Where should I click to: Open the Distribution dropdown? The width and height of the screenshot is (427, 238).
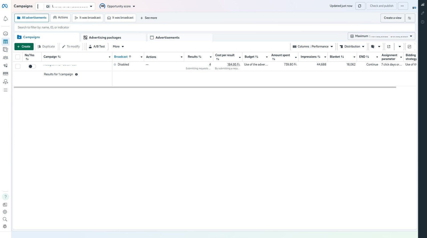(x=352, y=46)
